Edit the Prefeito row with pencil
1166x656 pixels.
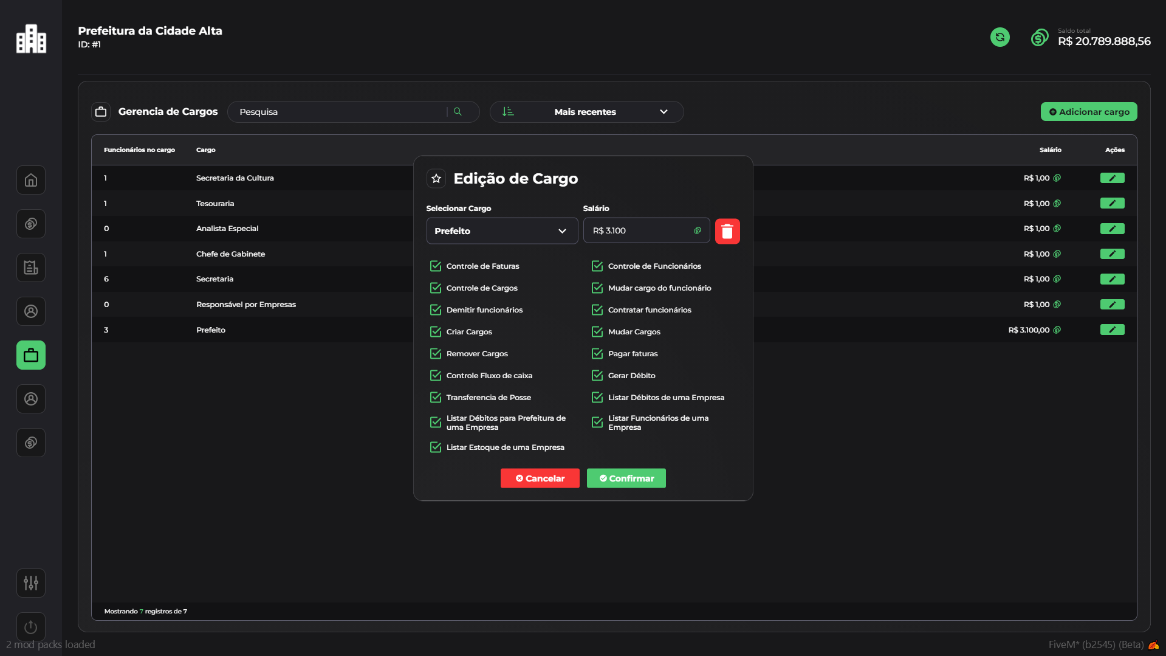click(x=1112, y=330)
